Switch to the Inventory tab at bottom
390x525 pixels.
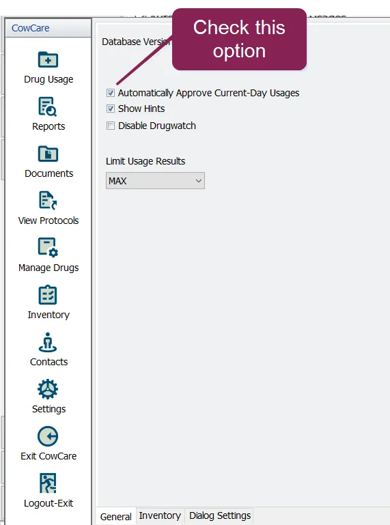[160, 515]
